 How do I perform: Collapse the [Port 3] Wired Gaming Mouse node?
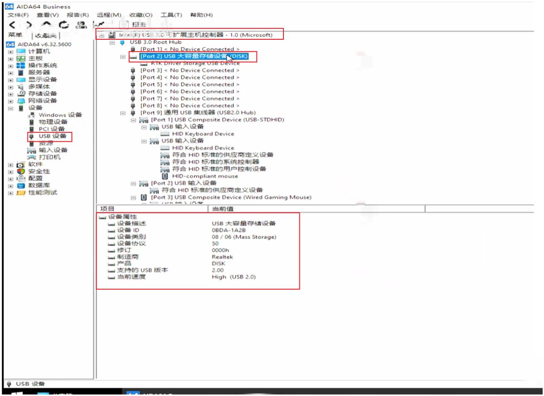pyautogui.click(x=133, y=197)
